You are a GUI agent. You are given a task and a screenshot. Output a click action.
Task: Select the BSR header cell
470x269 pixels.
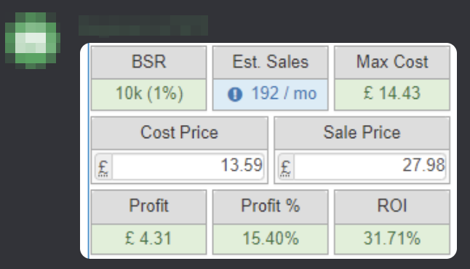tap(148, 63)
